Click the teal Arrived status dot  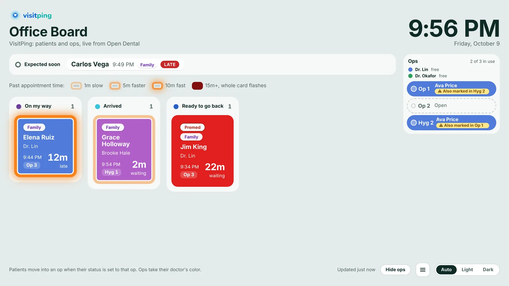point(98,106)
